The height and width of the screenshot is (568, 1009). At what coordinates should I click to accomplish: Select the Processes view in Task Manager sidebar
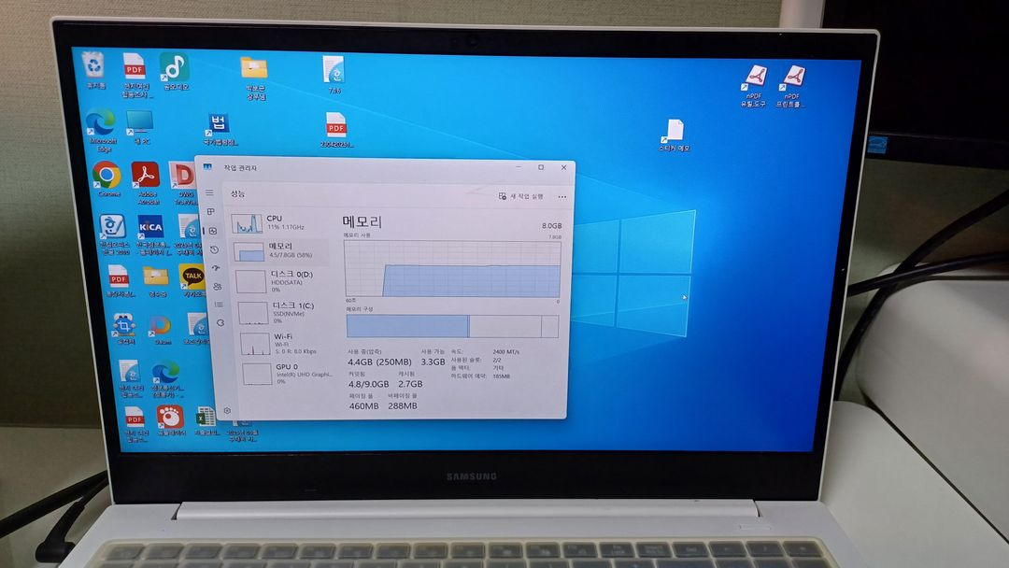(210, 211)
